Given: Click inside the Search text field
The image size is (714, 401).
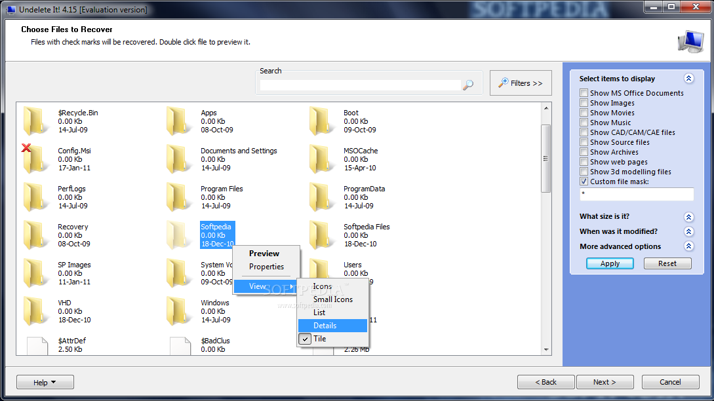Looking at the screenshot, I should pos(360,85).
